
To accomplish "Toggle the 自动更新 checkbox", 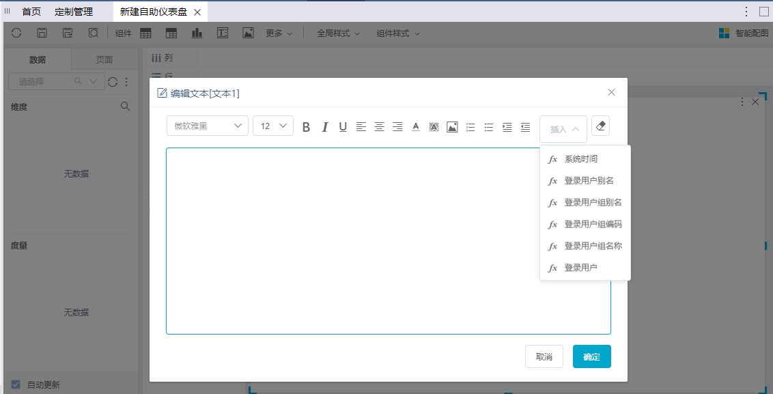I will point(16,384).
